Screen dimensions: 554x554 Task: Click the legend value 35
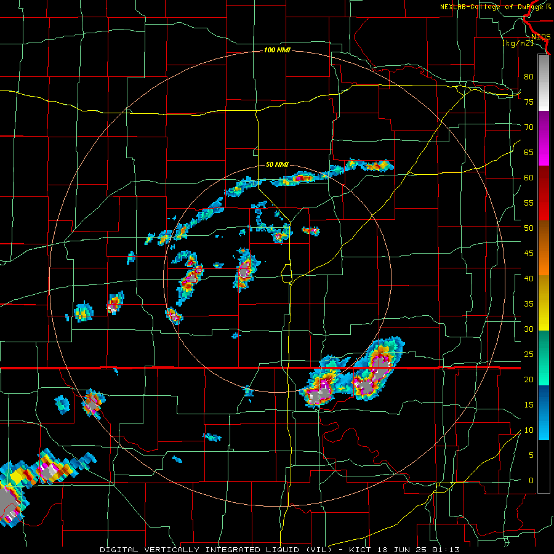coord(529,304)
